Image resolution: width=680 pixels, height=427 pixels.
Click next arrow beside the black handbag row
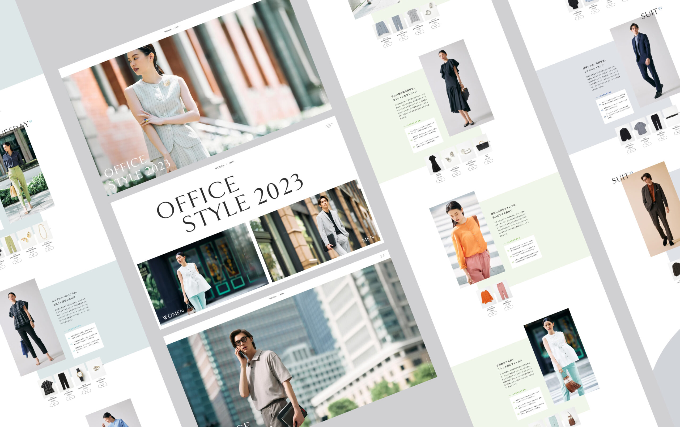489,142
